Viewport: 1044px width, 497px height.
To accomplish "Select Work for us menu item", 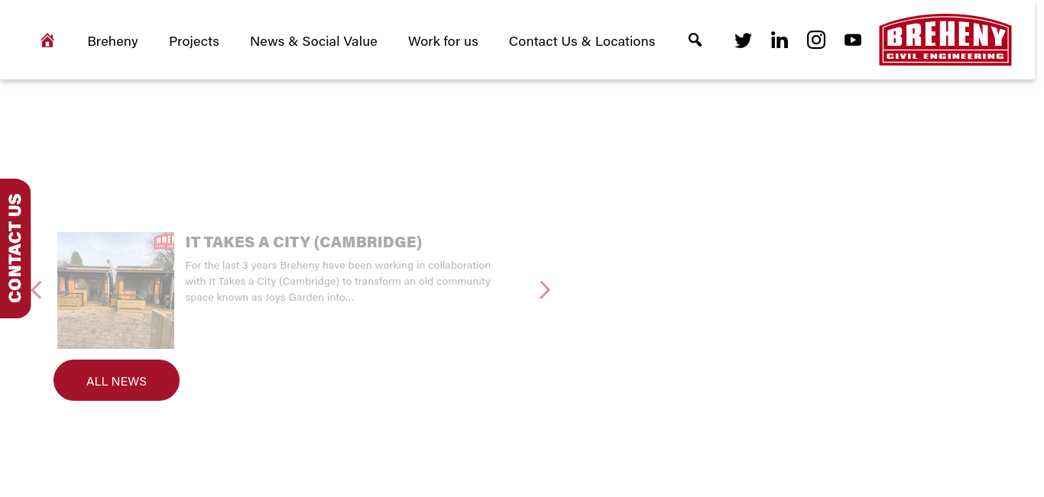I will pyautogui.click(x=443, y=41).
